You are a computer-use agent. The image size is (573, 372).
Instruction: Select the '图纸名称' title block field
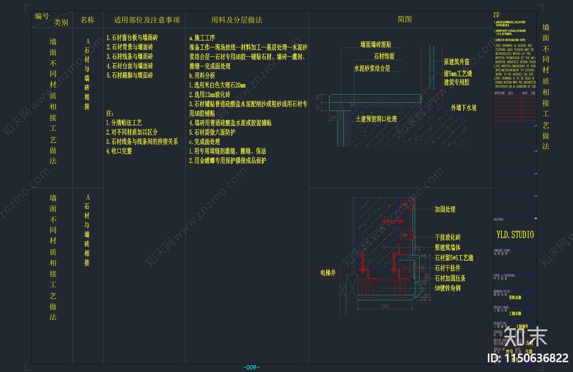tap(515, 297)
